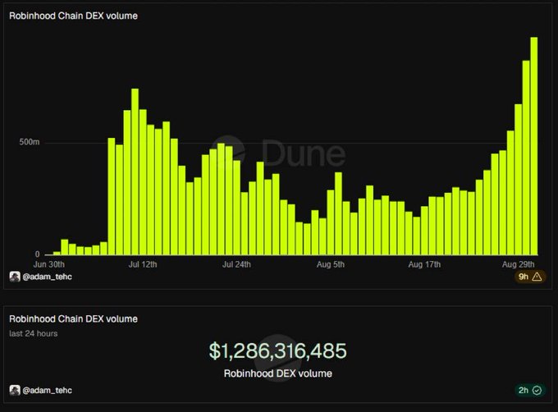Image resolution: width=558 pixels, height=412 pixels.
Task: Open the bar chart title Robinhood Chain DEX volume
Action: click(x=73, y=16)
